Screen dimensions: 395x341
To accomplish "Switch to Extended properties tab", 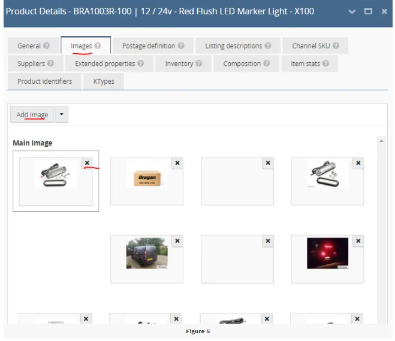I will click(x=109, y=63).
